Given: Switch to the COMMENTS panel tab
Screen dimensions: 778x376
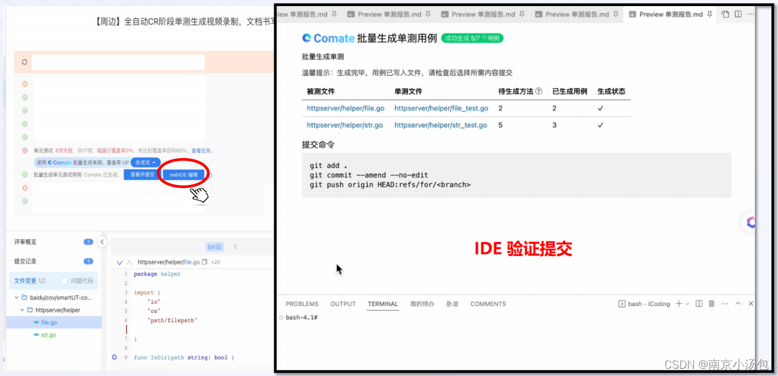Looking at the screenshot, I should 488,304.
